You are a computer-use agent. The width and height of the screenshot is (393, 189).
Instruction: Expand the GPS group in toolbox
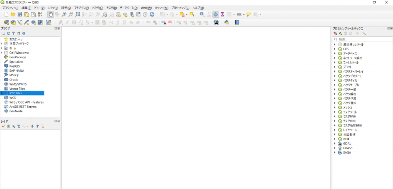(x=335, y=49)
